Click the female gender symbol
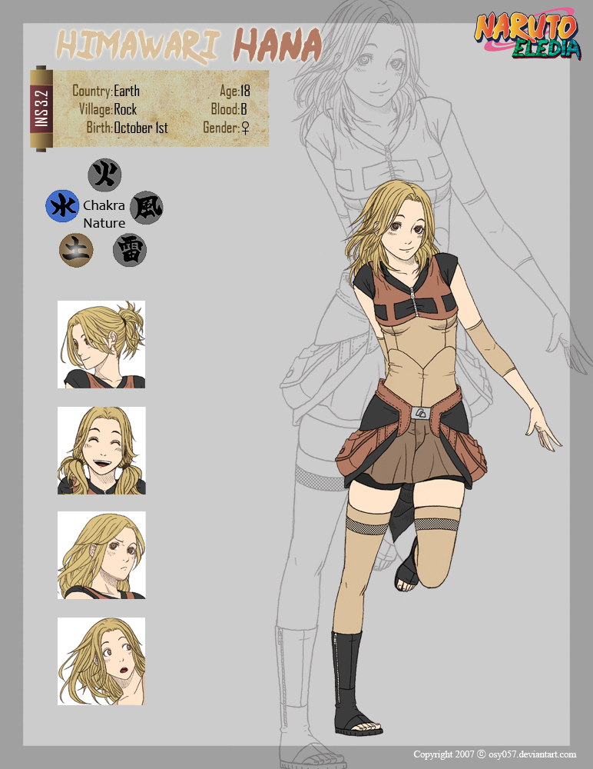The width and height of the screenshot is (593, 769). click(245, 128)
